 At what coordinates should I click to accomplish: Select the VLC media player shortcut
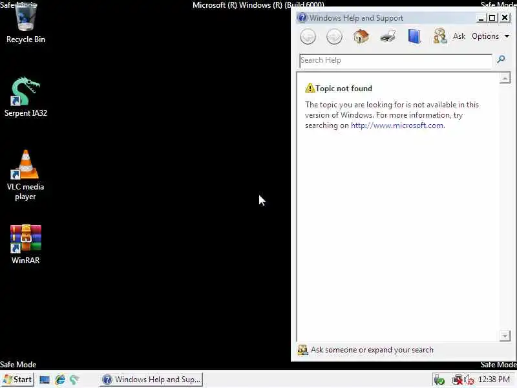(26, 175)
